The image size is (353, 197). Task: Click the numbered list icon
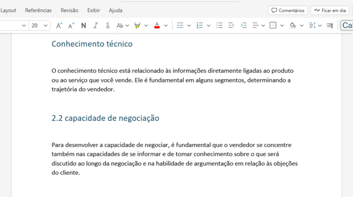coord(200,25)
